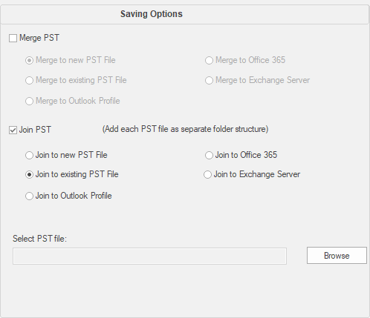
Task: Click the Browse button
Action: click(337, 256)
